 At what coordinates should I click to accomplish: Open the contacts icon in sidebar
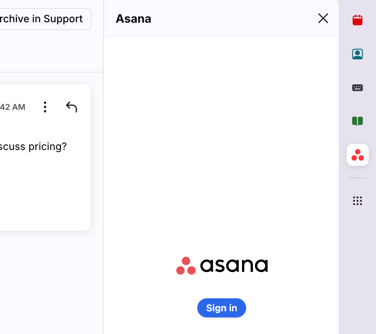357,54
